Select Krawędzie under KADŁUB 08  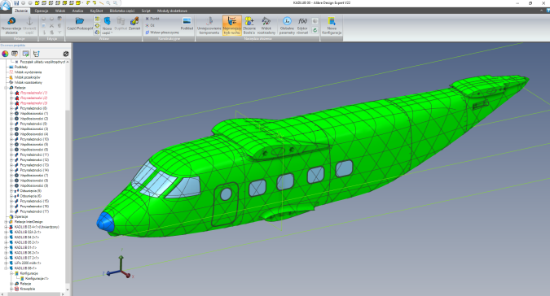click(x=28, y=289)
